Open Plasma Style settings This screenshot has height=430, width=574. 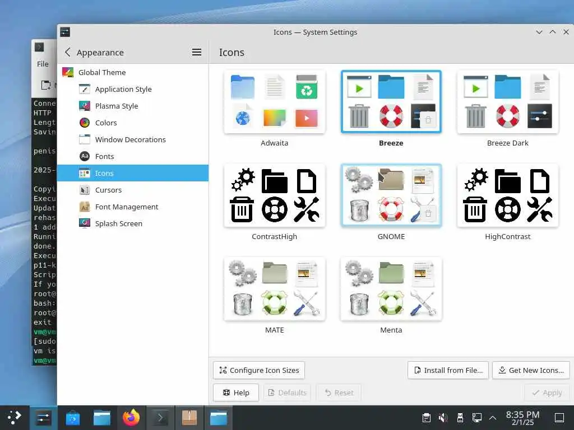tap(133, 106)
